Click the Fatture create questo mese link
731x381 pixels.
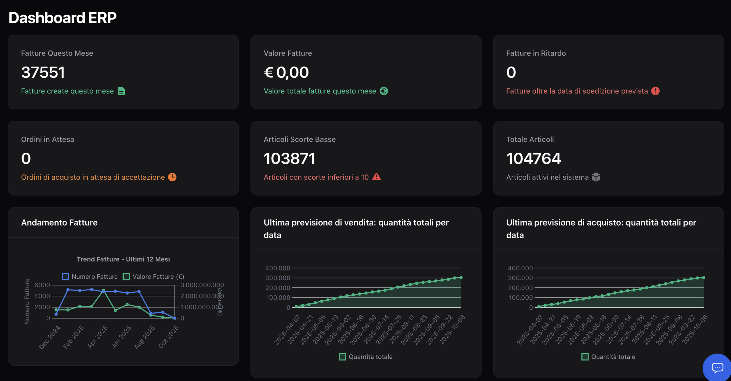(x=67, y=91)
